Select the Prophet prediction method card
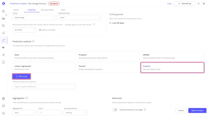This screenshot has height=117, width=209. [108, 56]
